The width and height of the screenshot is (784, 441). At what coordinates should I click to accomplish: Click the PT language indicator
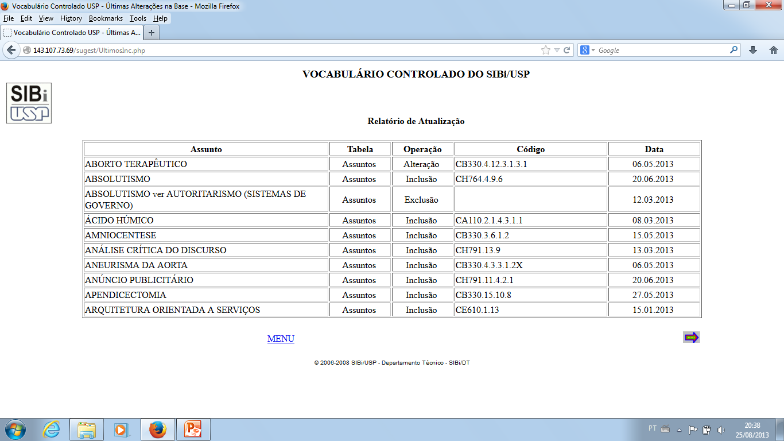(x=653, y=428)
